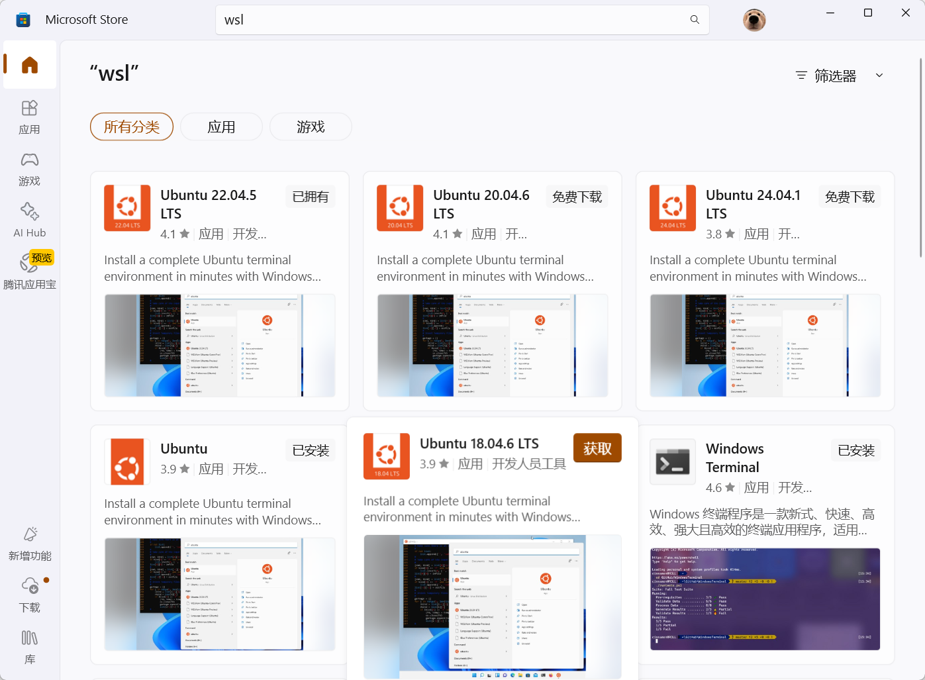Open the Home section in sidebar

point(29,64)
